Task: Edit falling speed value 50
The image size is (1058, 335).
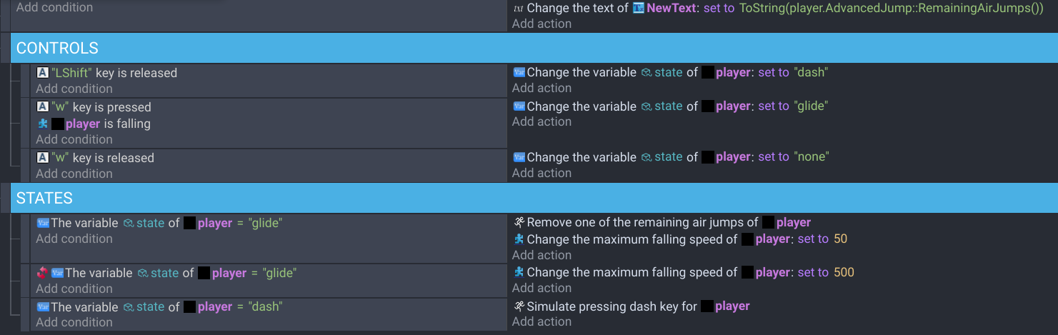Action: [840, 239]
